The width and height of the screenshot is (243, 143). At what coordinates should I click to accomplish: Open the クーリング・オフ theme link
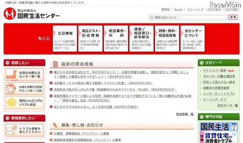pyautogui.click(x=215, y=99)
